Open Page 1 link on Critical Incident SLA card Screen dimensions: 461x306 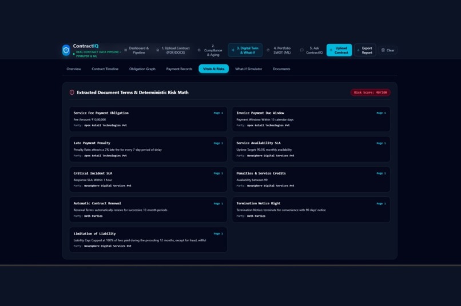218,174
